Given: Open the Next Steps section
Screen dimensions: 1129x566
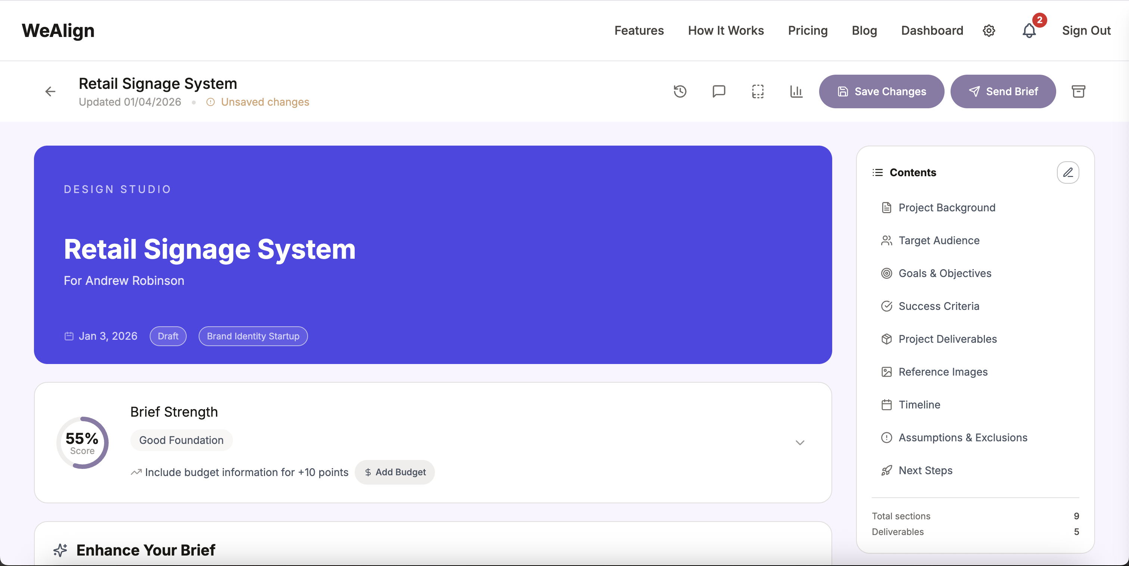Looking at the screenshot, I should 925,470.
